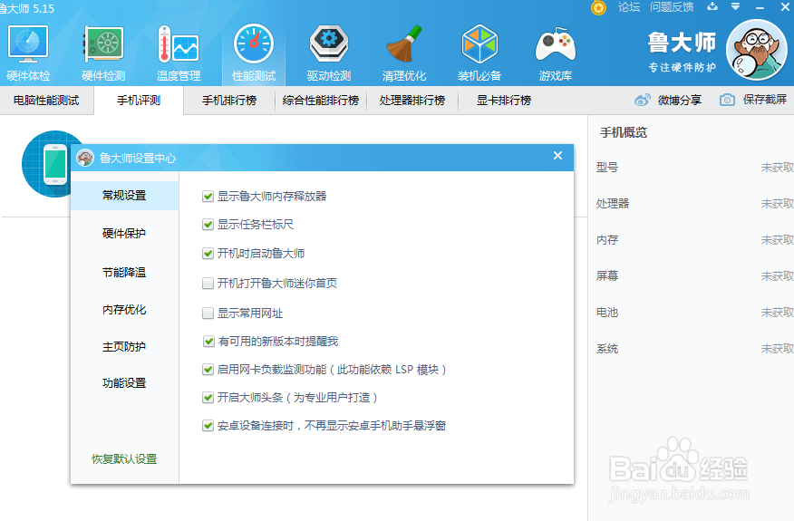794x521 pixels.
Task: Check 开机打开鲁大师迷你首页
Action: (208, 283)
